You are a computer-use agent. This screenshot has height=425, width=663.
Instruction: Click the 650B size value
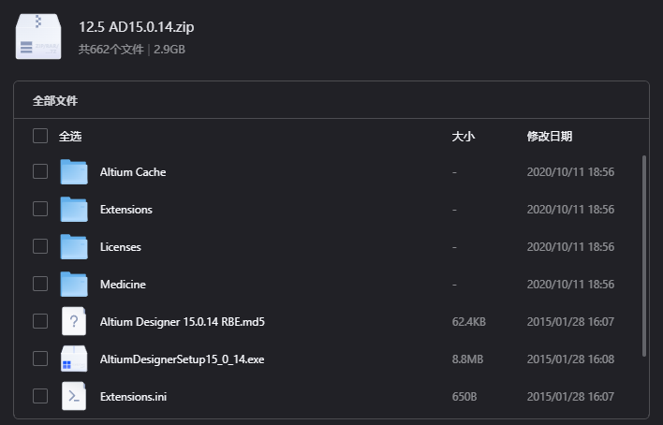pyautogui.click(x=464, y=397)
